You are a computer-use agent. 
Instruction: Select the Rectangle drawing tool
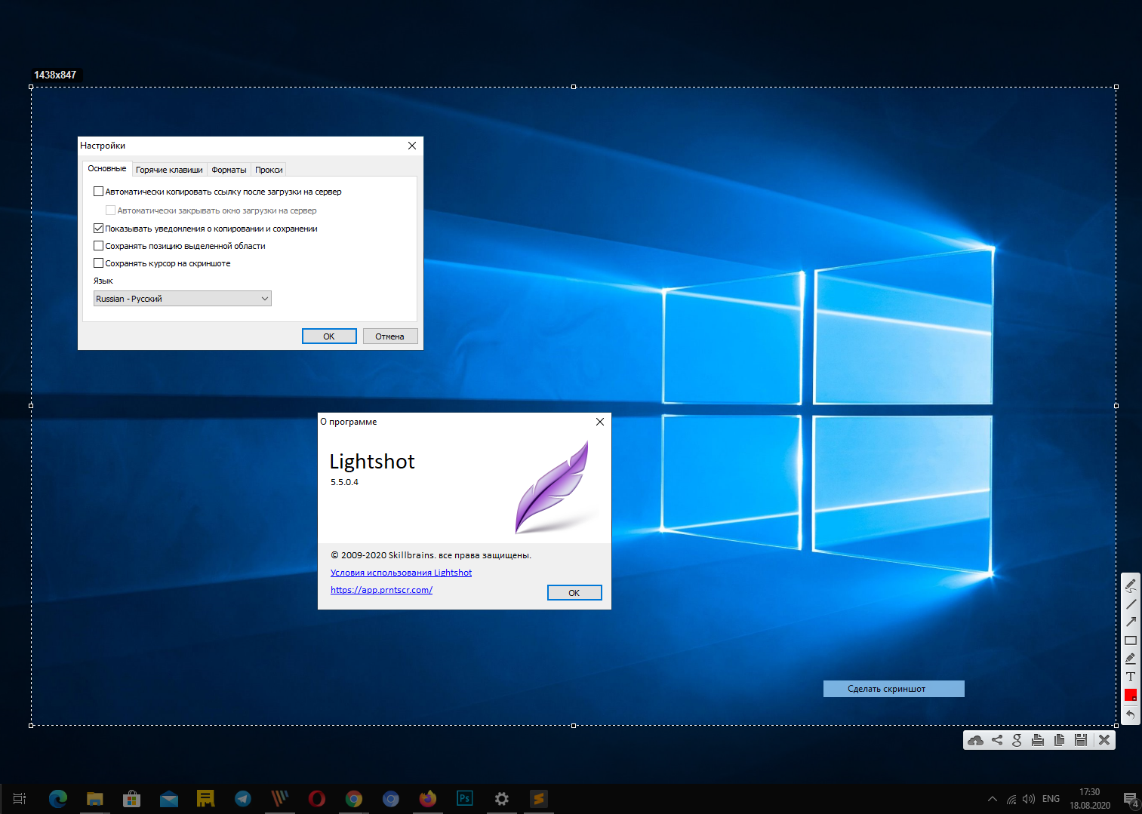[1131, 640]
